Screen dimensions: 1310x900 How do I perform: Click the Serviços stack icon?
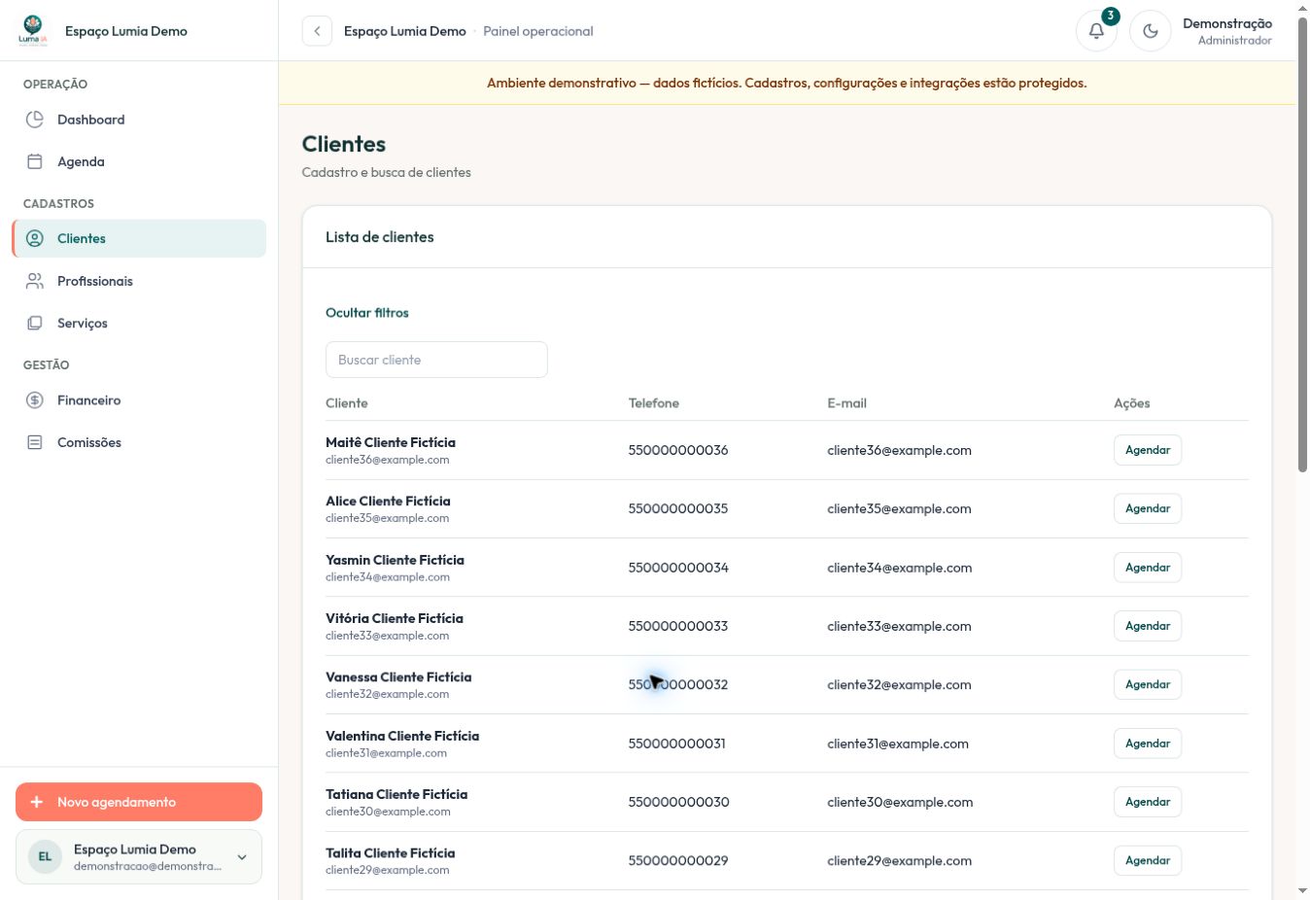pos(35,323)
